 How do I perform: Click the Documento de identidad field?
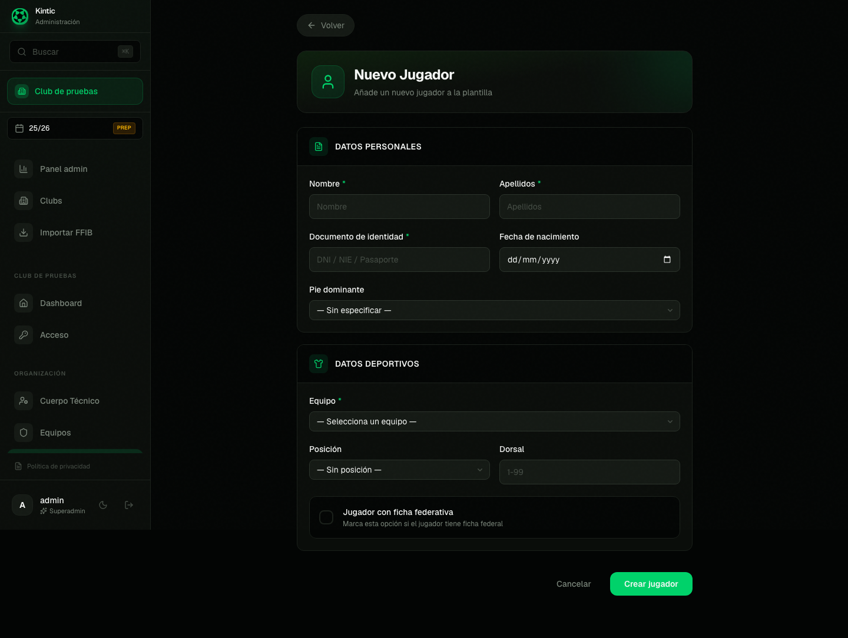click(x=399, y=260)
